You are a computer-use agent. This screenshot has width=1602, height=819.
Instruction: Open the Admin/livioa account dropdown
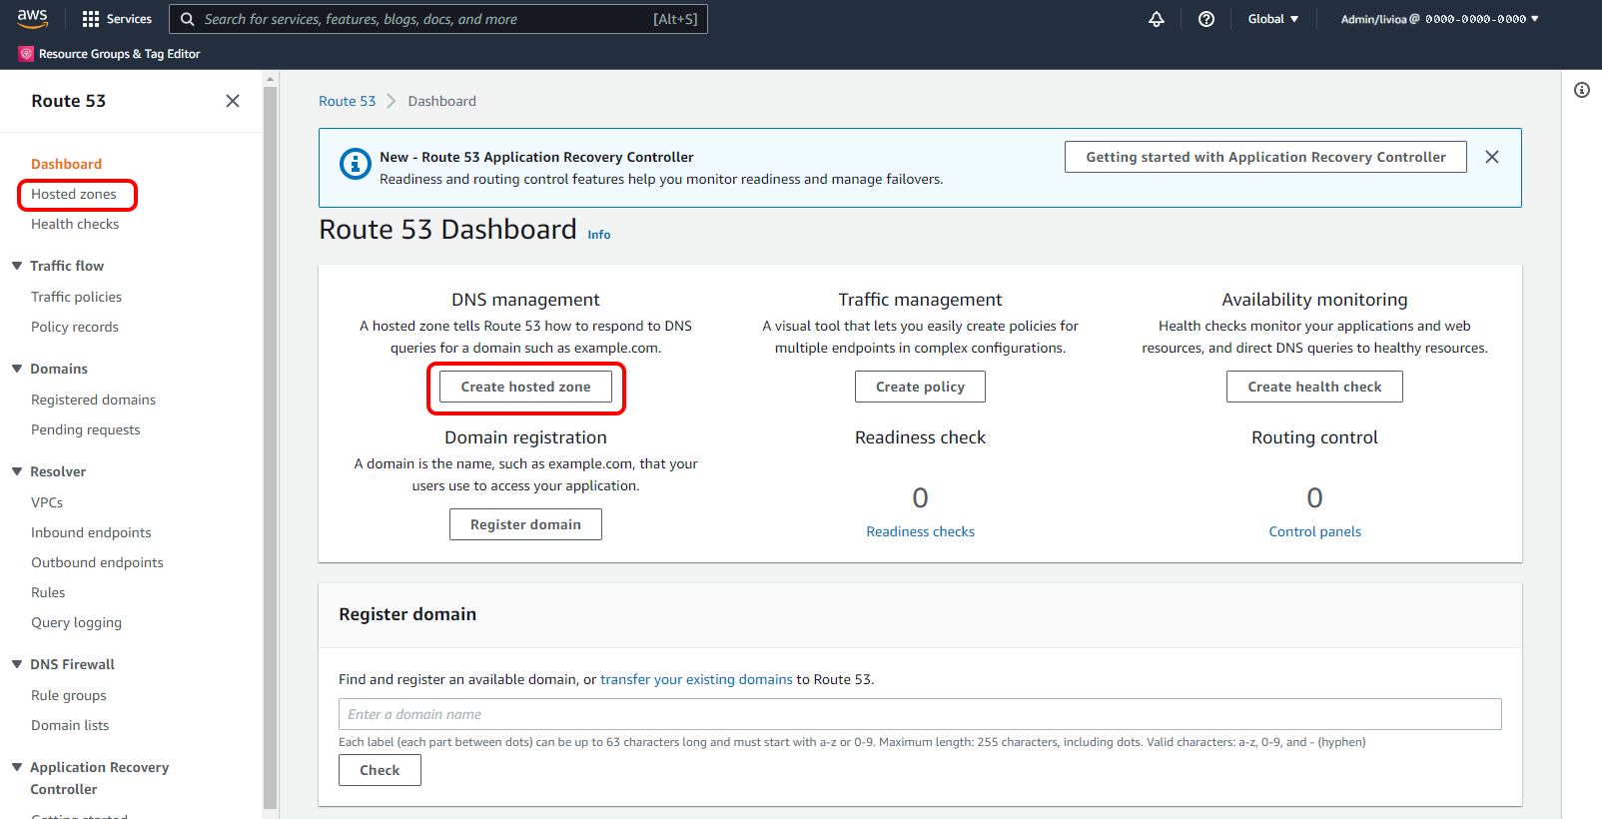pyautogui.click(x=1439, y=19)
